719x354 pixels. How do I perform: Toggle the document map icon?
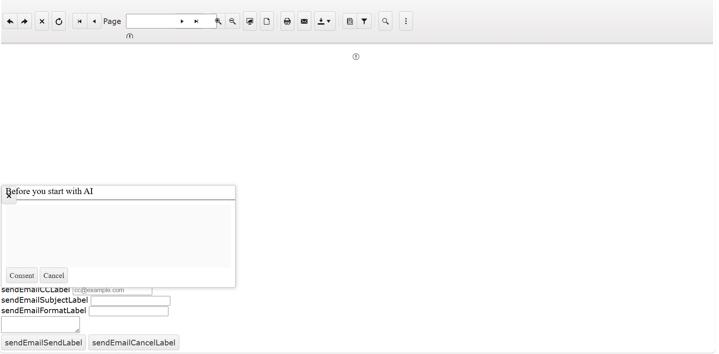350,21
